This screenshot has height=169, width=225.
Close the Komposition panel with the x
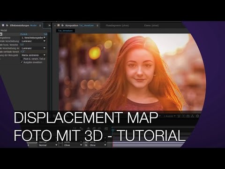coord(55,26)
